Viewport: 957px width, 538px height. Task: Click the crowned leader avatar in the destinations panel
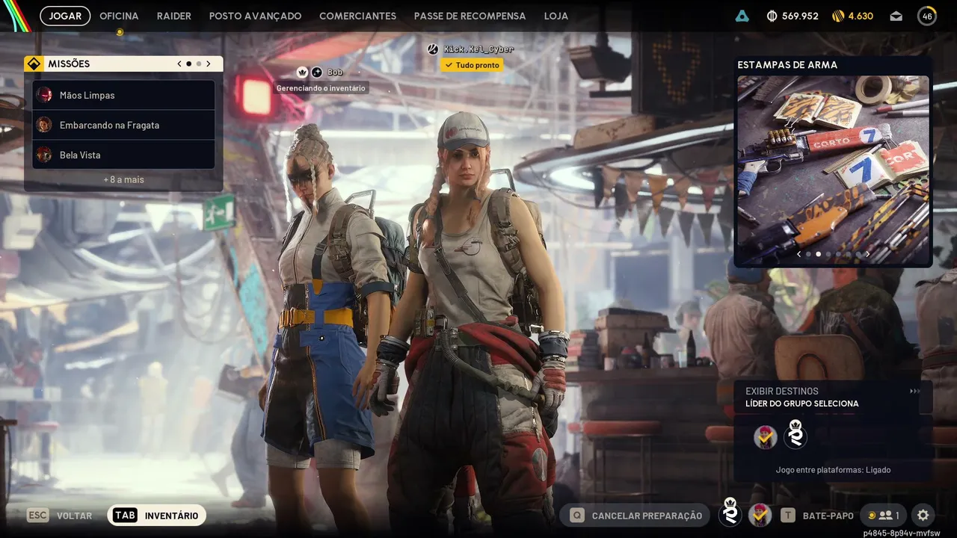pos(796,435)
